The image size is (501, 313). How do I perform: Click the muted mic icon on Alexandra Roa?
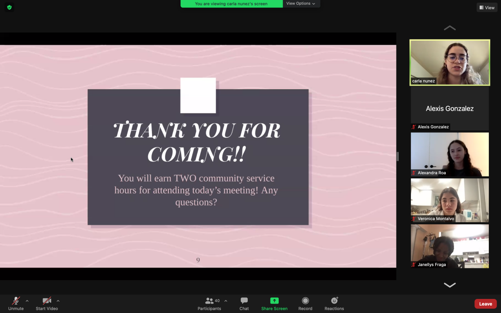point(414,173)
